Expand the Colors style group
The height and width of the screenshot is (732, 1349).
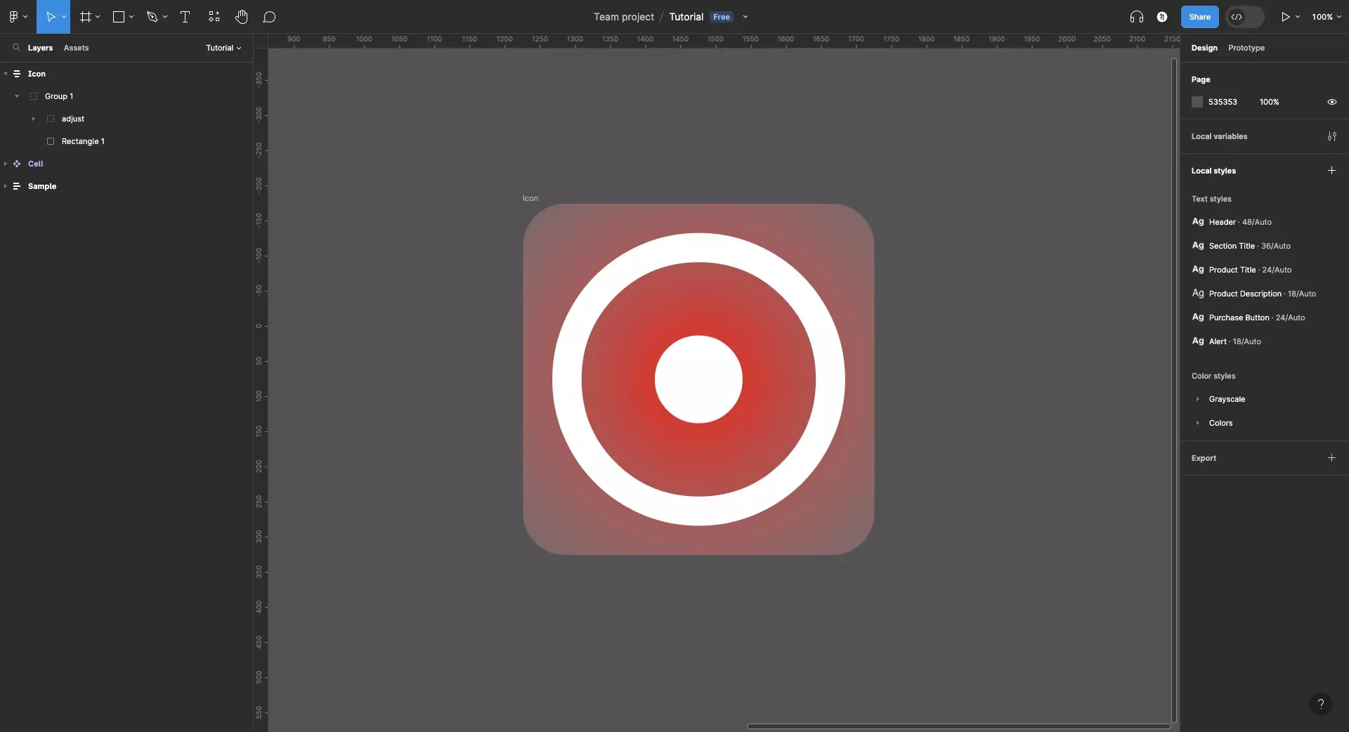1198,423
